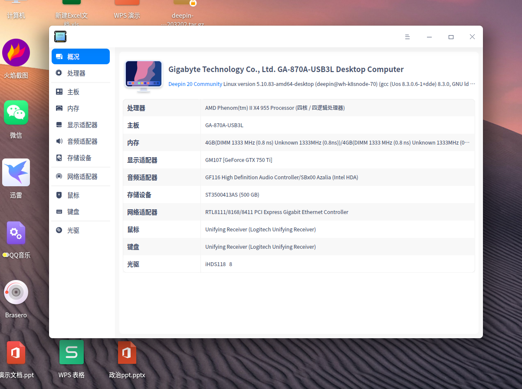Open network adapter icon in sidebar

click(x=59, y=177)
